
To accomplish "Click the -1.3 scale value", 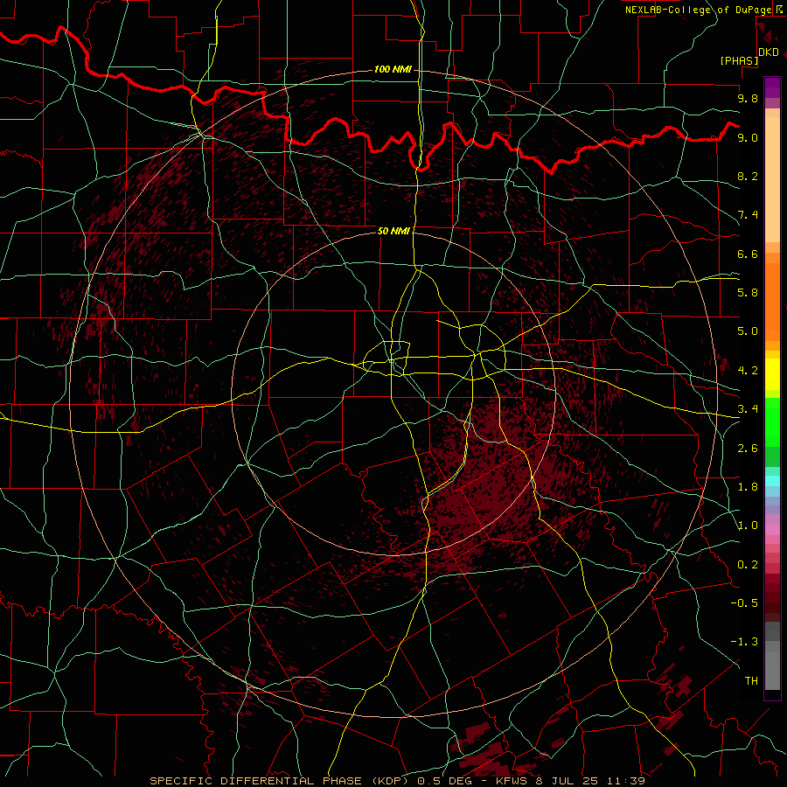I will (744, 642).
